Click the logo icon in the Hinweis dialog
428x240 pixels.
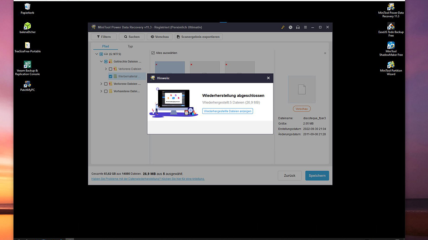point(153,78)
